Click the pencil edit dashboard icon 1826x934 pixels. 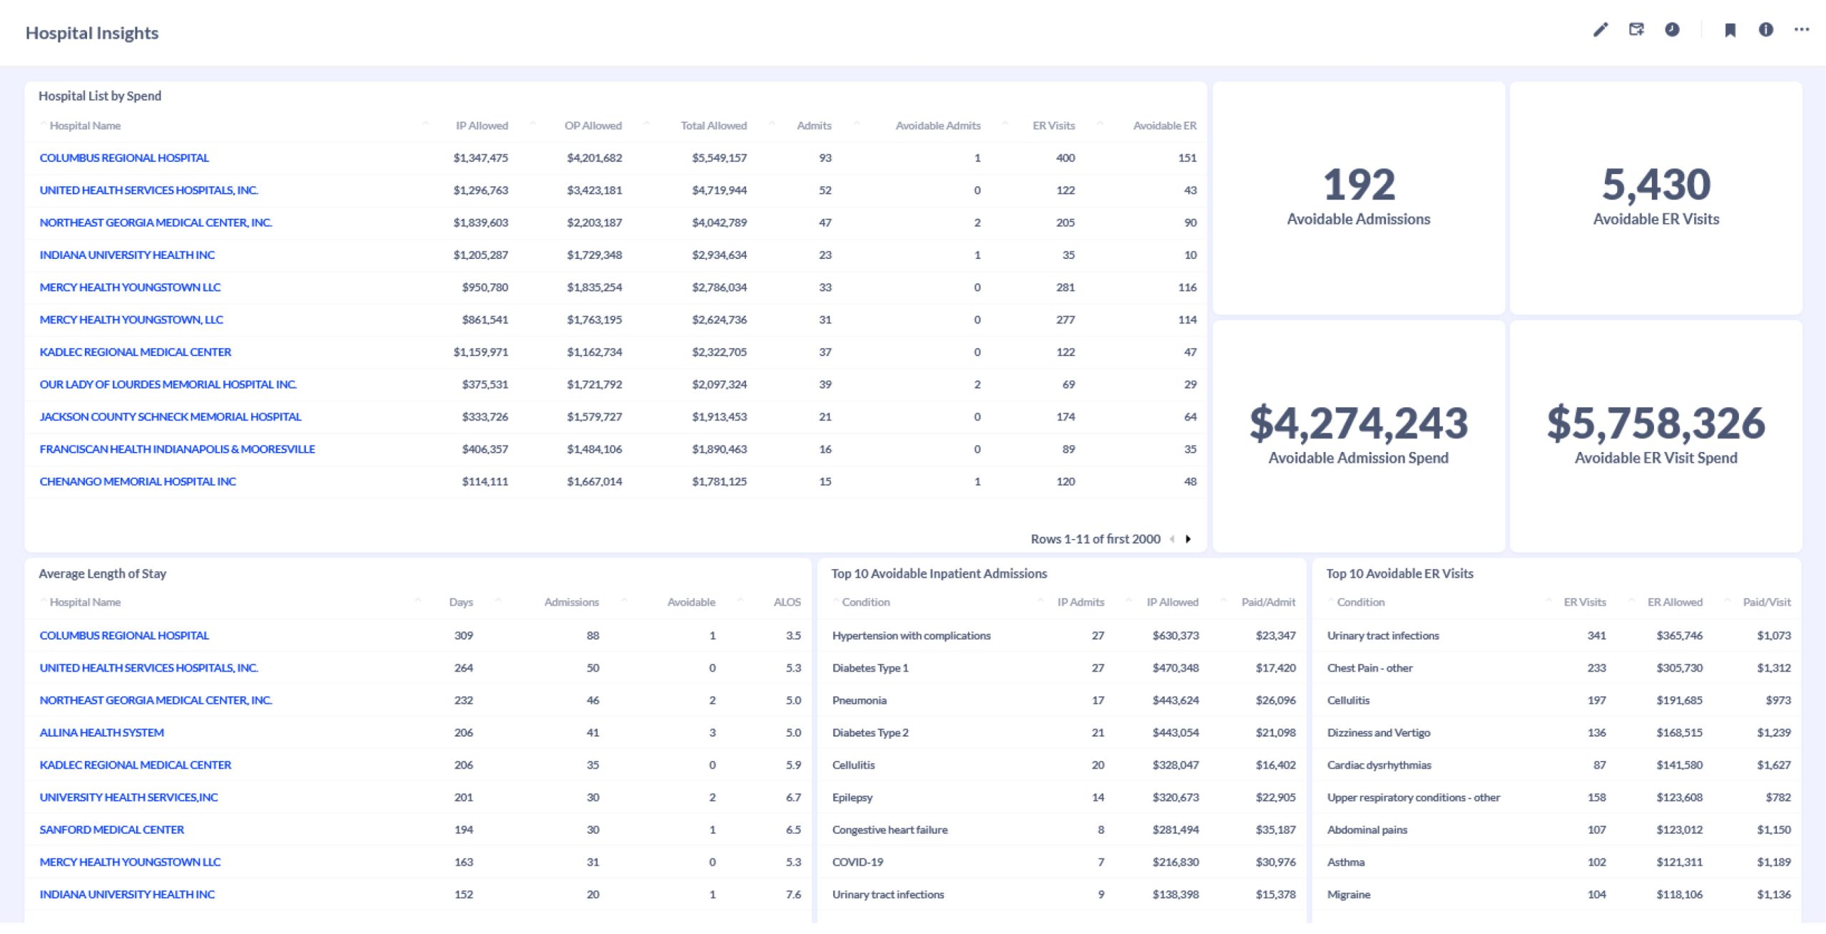[x=1601, y=29]
